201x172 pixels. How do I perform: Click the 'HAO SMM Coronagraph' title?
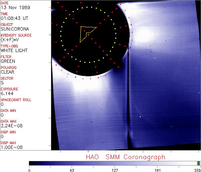[126, 157]
